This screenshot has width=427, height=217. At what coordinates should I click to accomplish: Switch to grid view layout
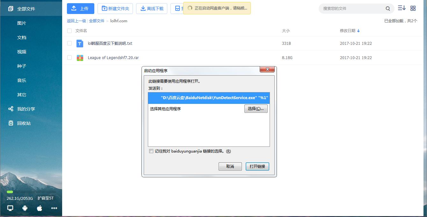click(x=413, y=8)
